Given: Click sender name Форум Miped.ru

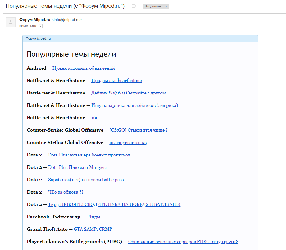Looking at the screenshot, I should tap(35, 20).
